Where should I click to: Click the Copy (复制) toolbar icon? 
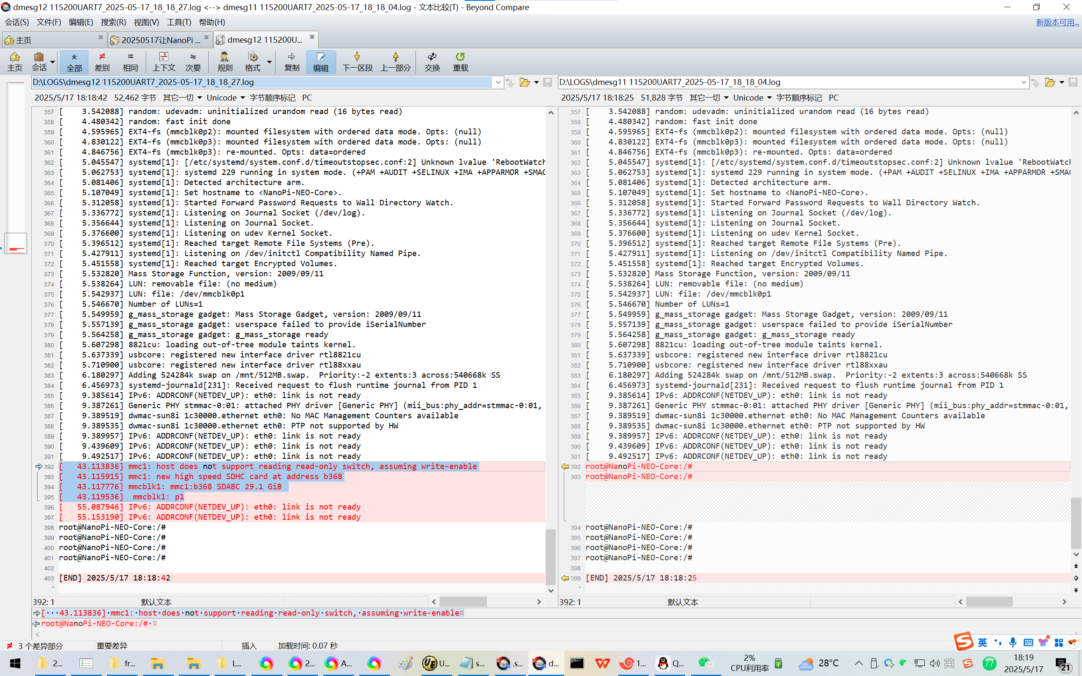[292, 61]
